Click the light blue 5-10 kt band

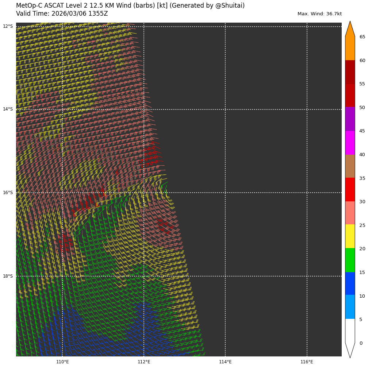pyautogui.click(x=350, y=307)
